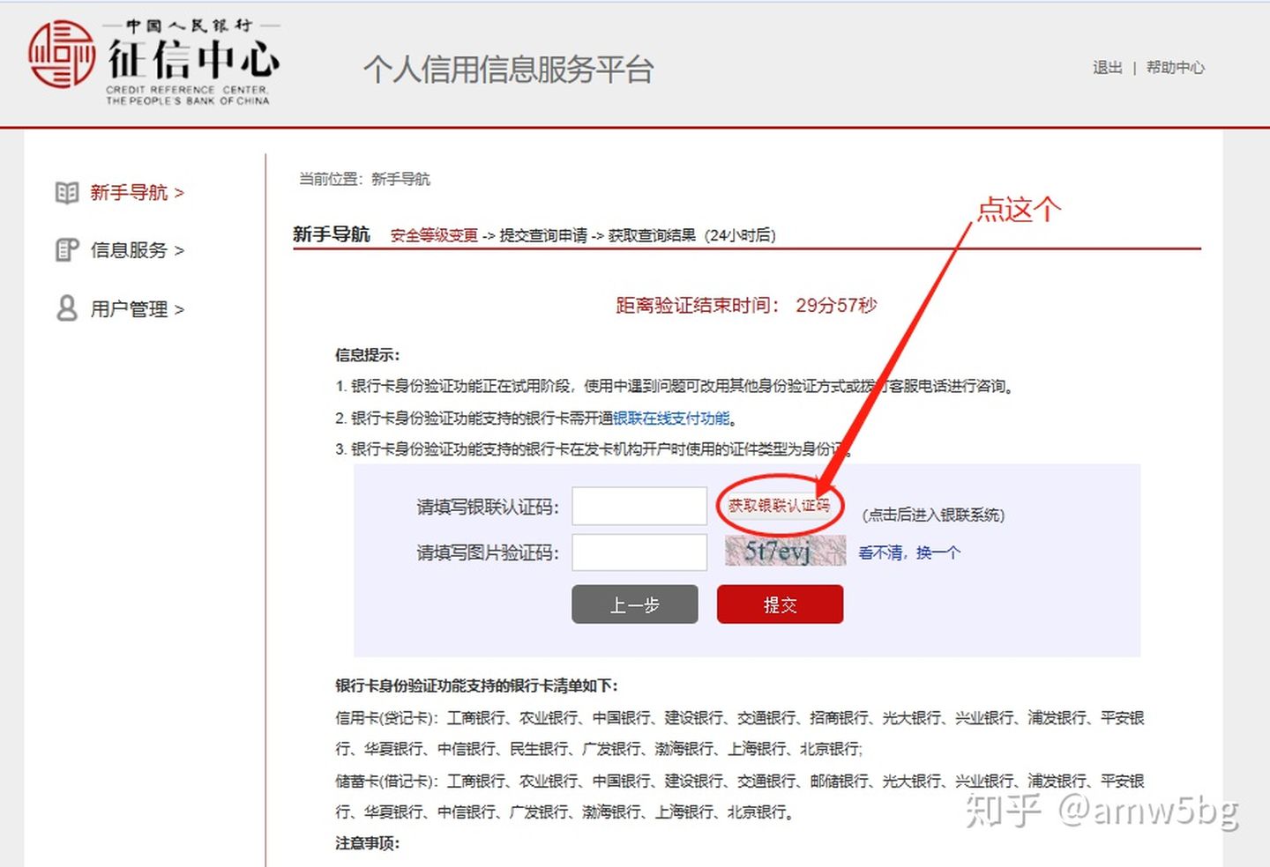Screen dimensions: 1270x867
Task: Open the 帮助中心 help center
Action: tap(1176, 67)
